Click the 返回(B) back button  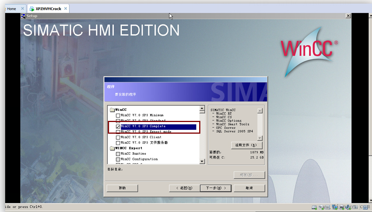point(184,188)
